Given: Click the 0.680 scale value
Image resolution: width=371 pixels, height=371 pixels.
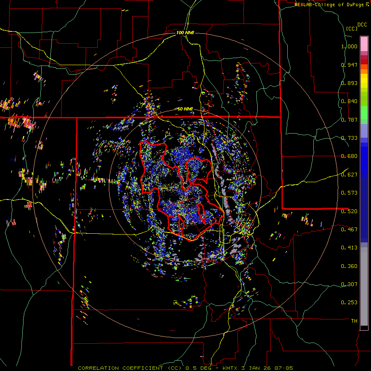Looking at the screenshot, I should (x=349, y=156).
